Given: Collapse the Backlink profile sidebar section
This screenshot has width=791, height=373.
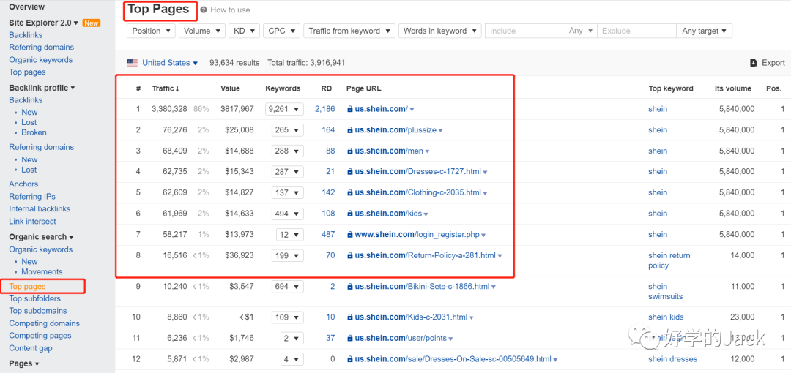Looking at the screenshot, I should pyautogui.click(x=42, y=88).
